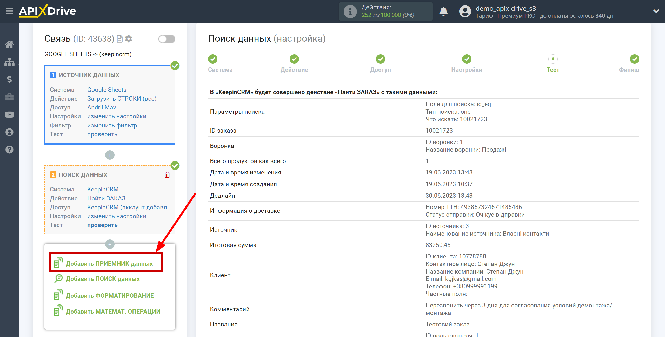Image resolution: width=665 pixels, height=337 pixels.
Task: Click Итоговая сумма value 83250,45
Action: pos(438,245)
